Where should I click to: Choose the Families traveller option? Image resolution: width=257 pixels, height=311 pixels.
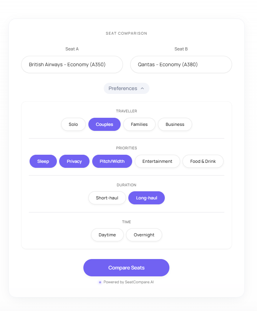tap(139, 124)
